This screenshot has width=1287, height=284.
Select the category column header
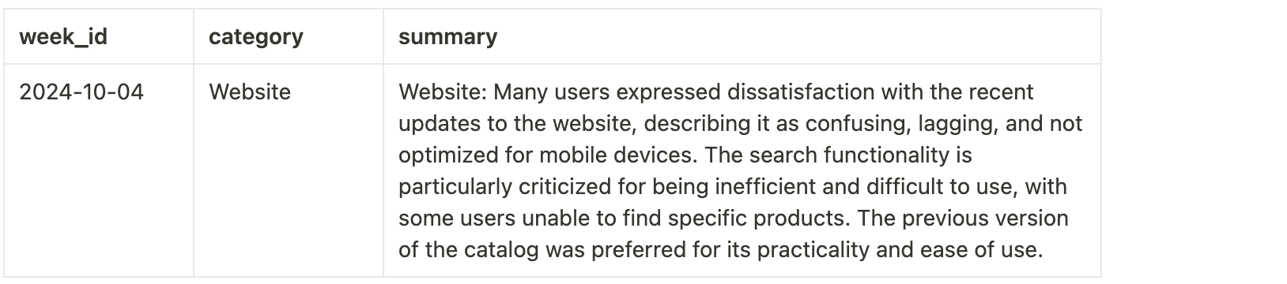255,37
